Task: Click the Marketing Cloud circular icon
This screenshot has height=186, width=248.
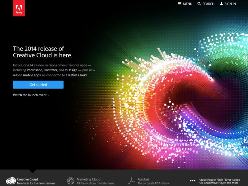Action: (x=71, y=181)
